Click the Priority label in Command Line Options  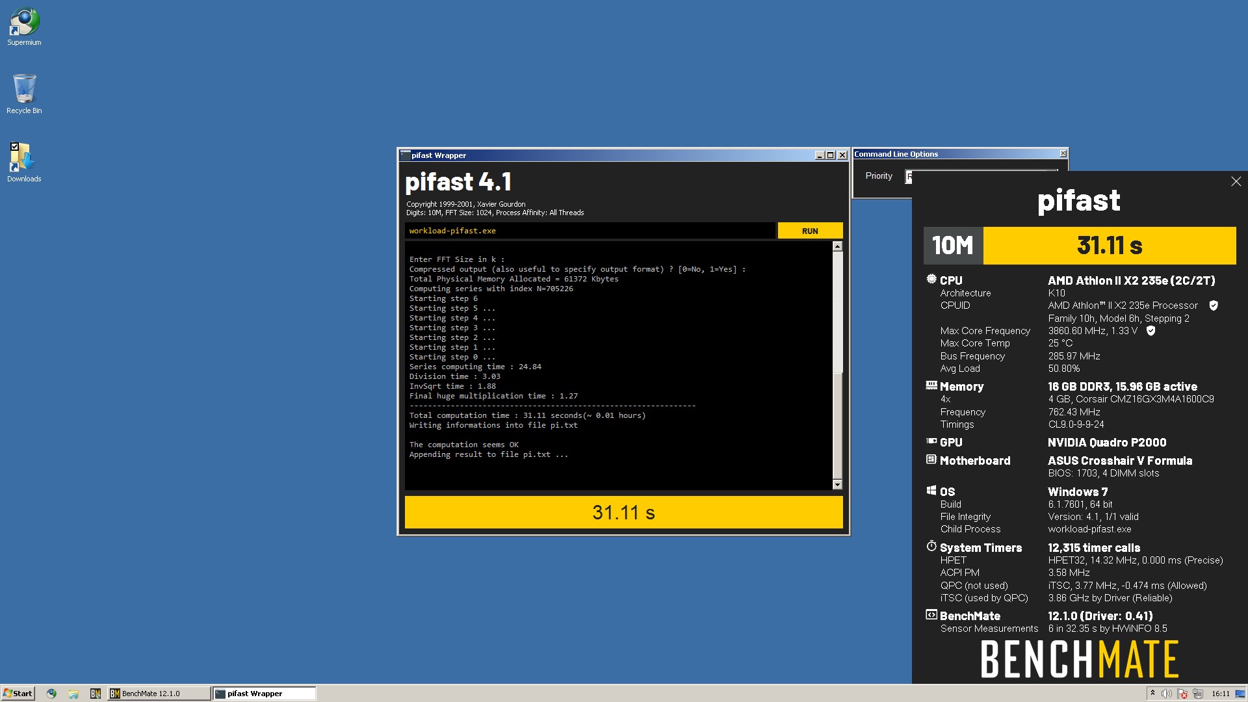(879, 176)
